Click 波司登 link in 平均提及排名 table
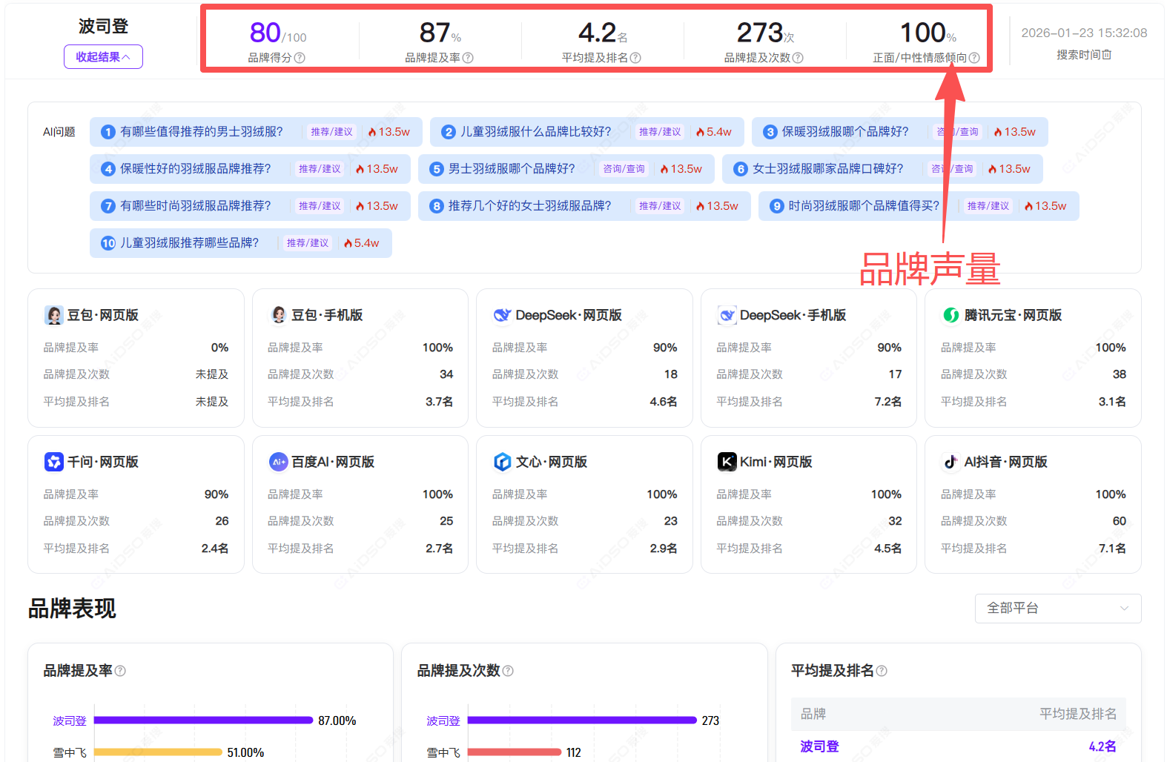The height and width of the screenshot is (762, 1167). pos(819,746)
